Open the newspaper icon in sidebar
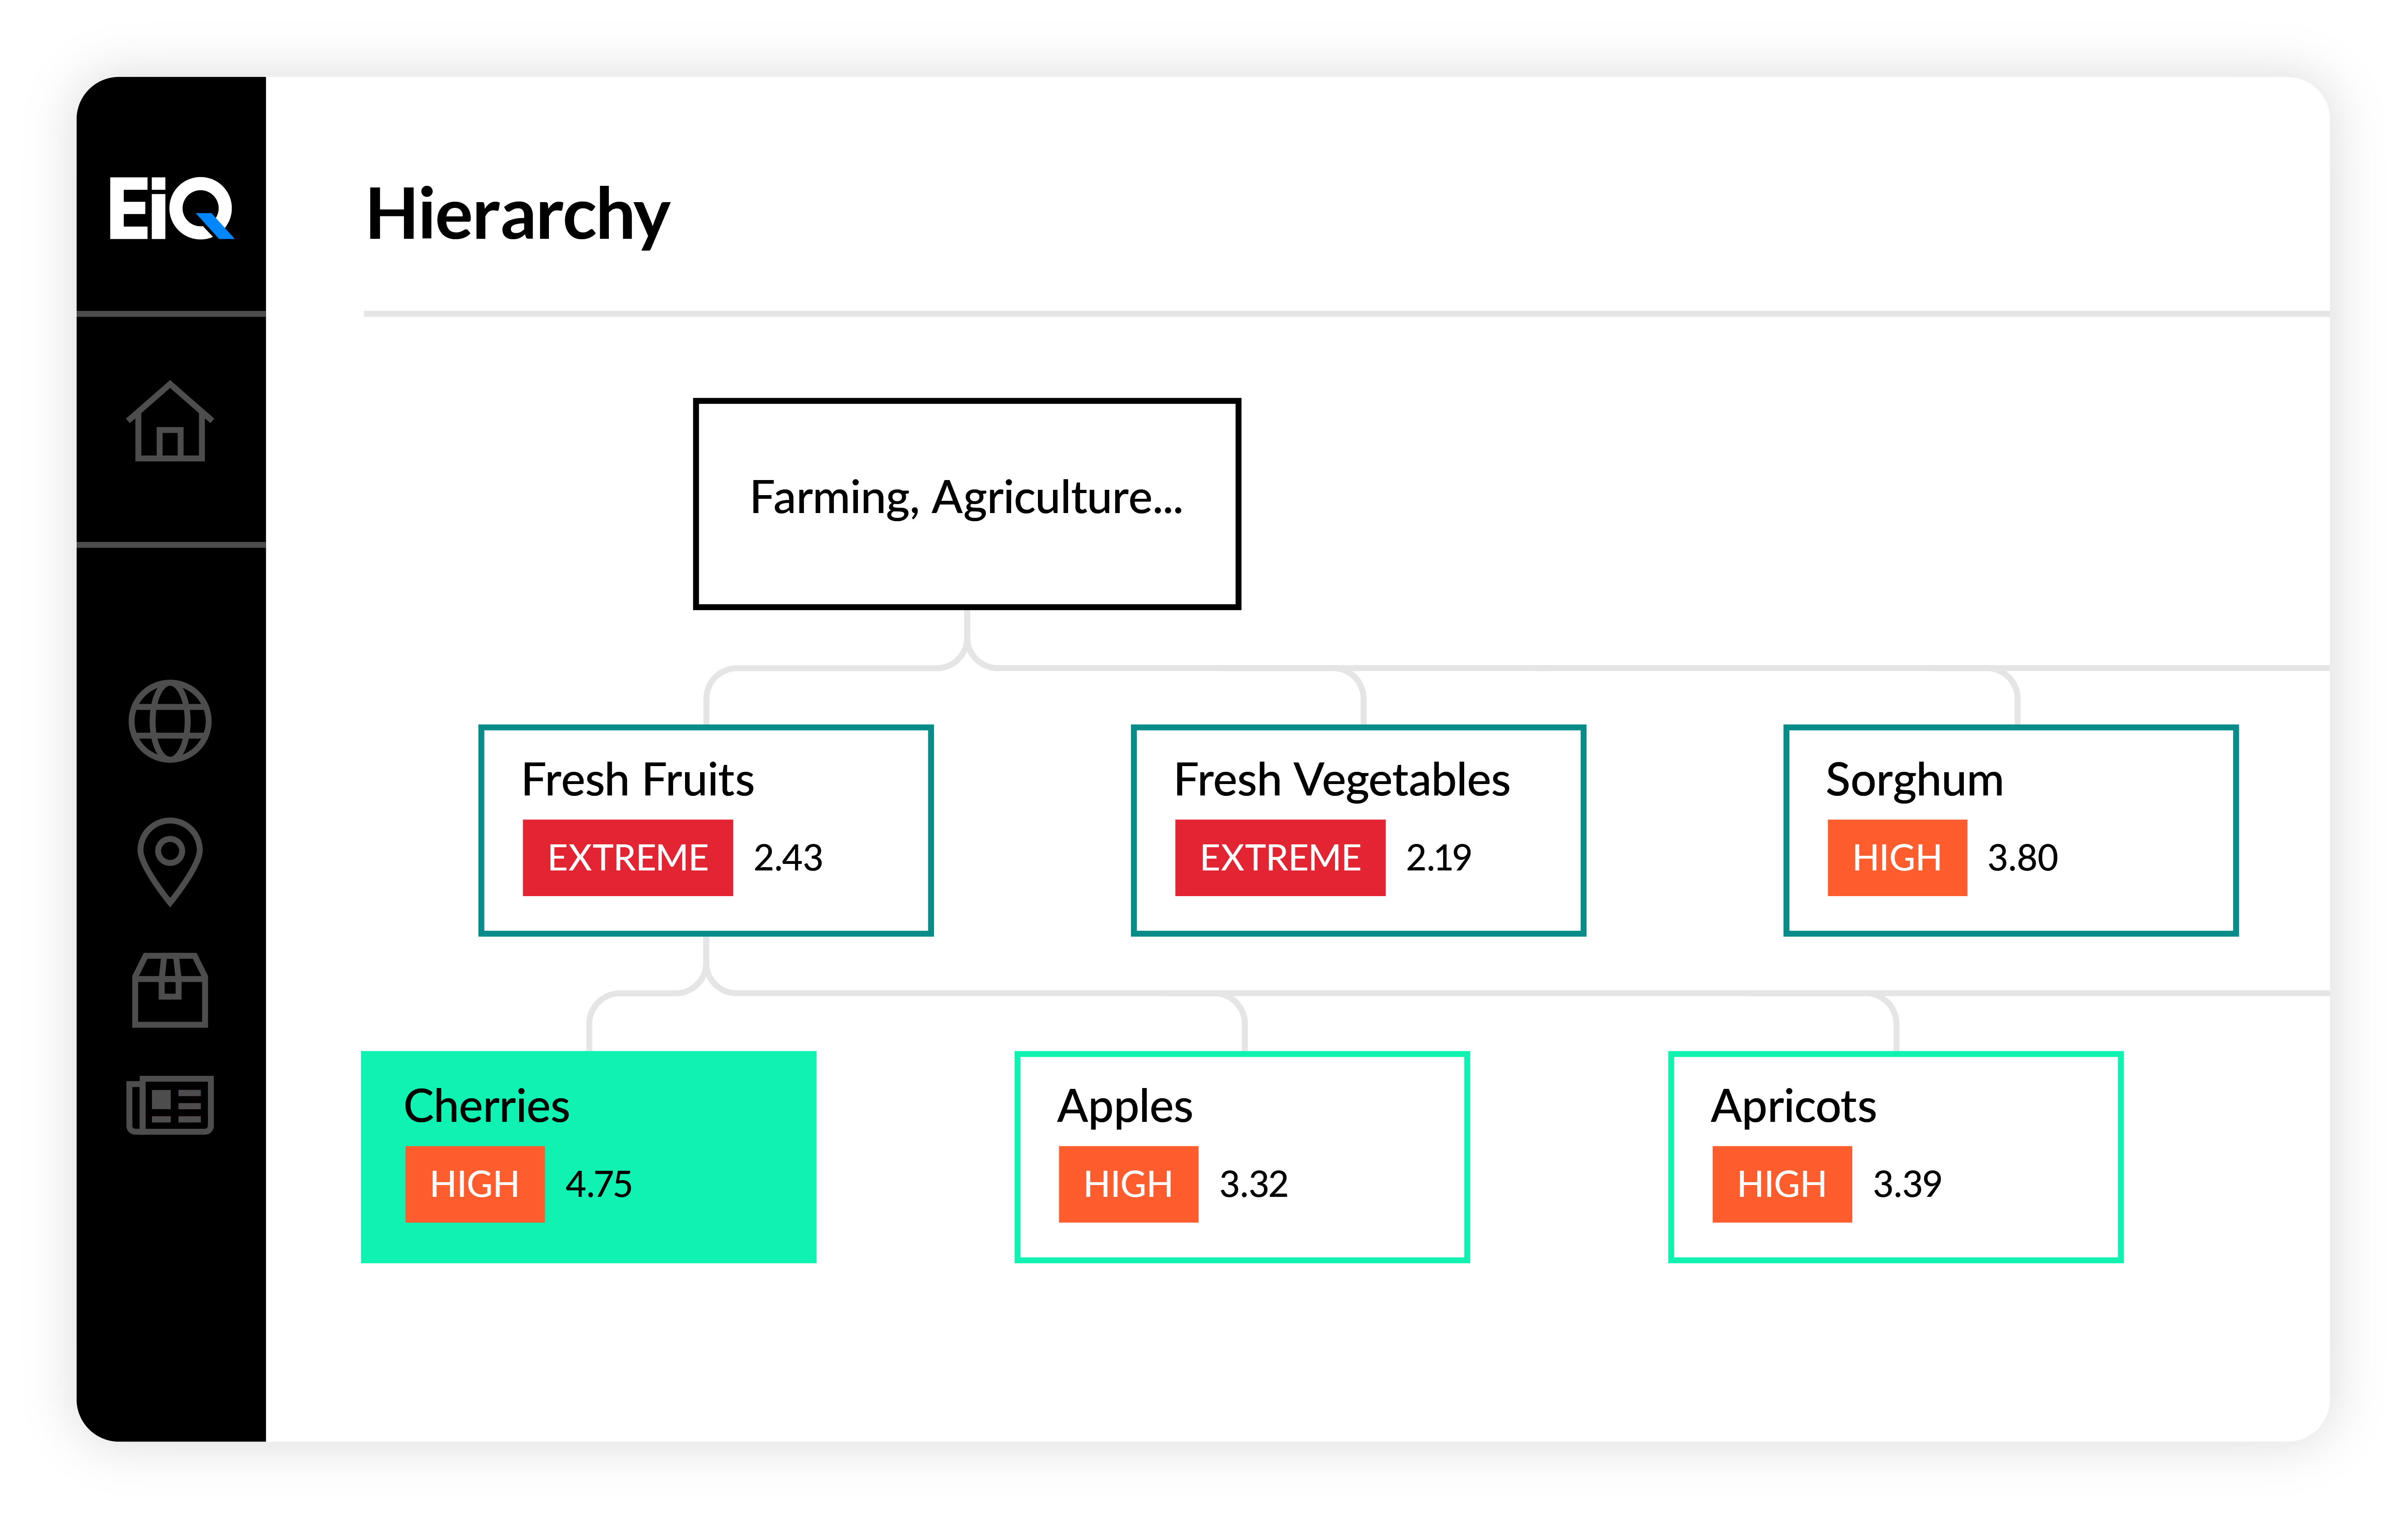Viewport: 2408px width, 1520px height. [170, 1105]
